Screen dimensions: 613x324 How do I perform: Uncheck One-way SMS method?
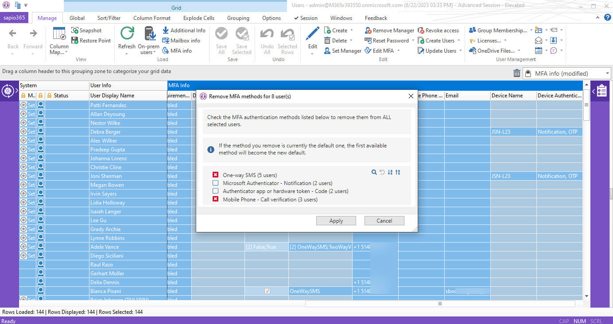(x=216, y=175)
